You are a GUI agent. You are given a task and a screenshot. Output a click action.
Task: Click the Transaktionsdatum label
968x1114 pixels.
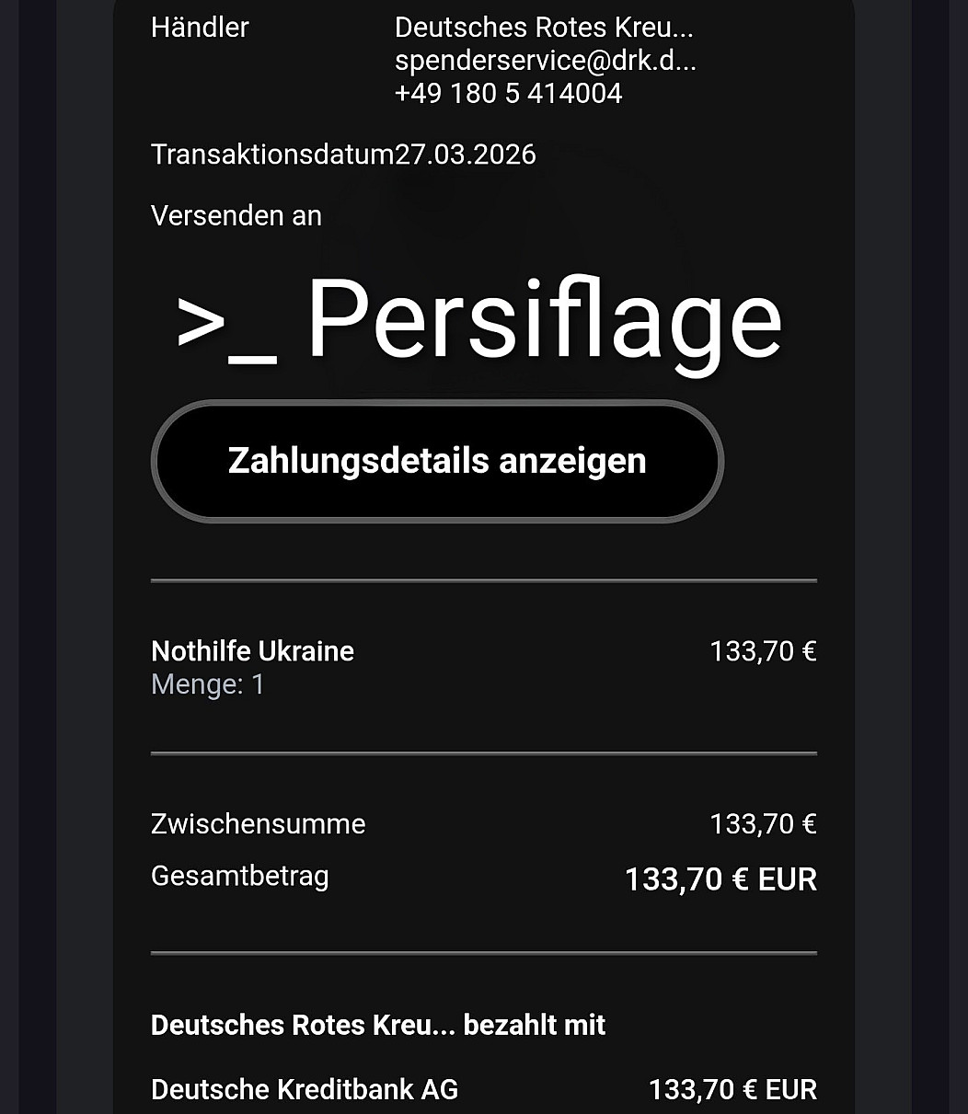272,154
